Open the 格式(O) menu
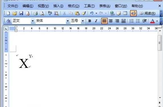Image resolution: width=163 pixels, height=107 pixels. pyautogui.click(x=74, y=6)
